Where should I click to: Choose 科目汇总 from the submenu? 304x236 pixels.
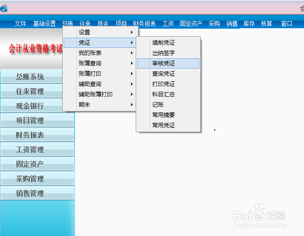[168, 94]
